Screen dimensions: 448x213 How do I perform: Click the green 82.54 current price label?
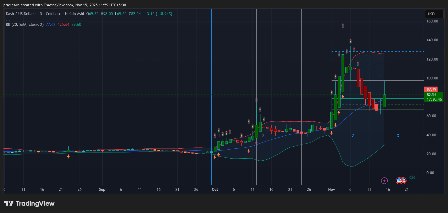[x=432, y=95]
